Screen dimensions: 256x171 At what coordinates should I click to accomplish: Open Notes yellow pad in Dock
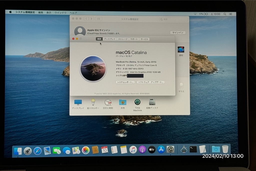click(x=123, y=149)
